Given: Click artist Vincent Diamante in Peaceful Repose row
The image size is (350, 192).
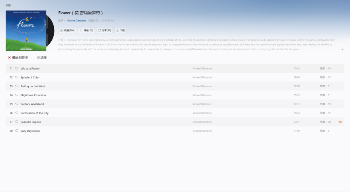Looking at the screenshot, I should (202, 122).
